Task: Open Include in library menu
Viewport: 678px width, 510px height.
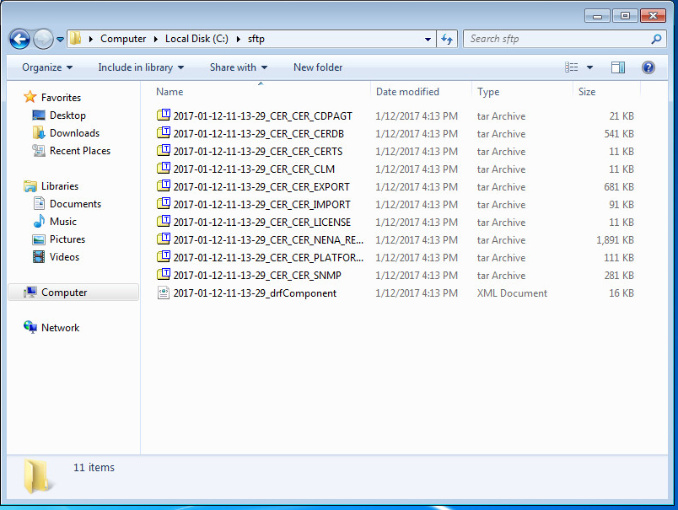Action: (x=141, y=67)
